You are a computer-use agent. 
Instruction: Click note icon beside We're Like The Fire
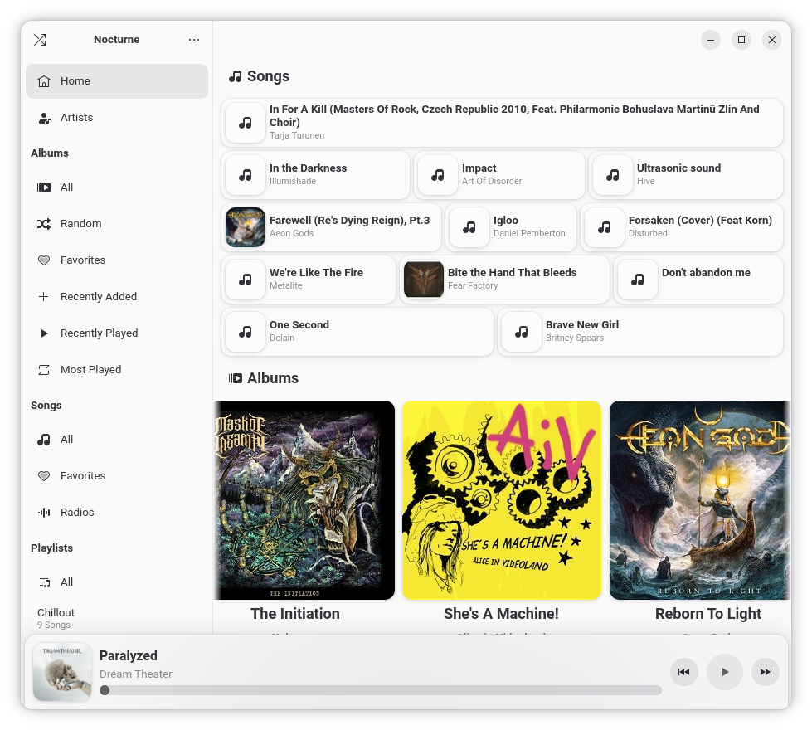(246, 280)
